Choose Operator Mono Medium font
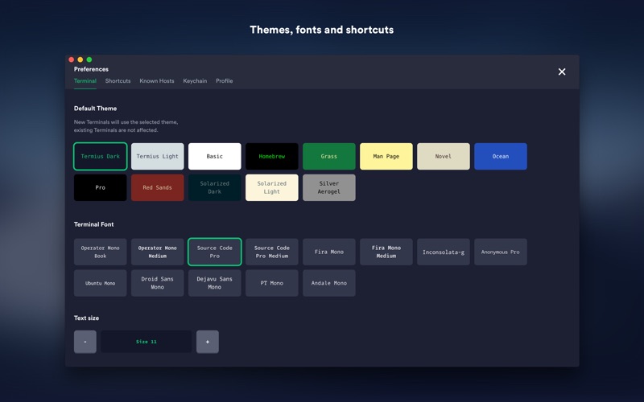This screenshot has width=644, height=402. (157, 252)
